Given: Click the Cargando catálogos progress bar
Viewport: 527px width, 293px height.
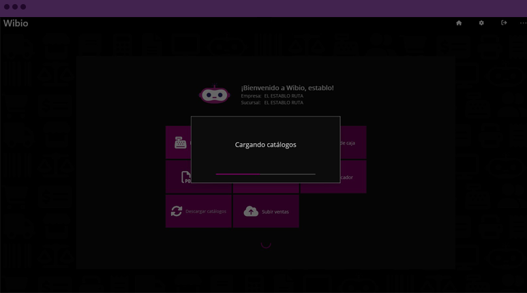Looking at the screenshot, I should (265, 174).
